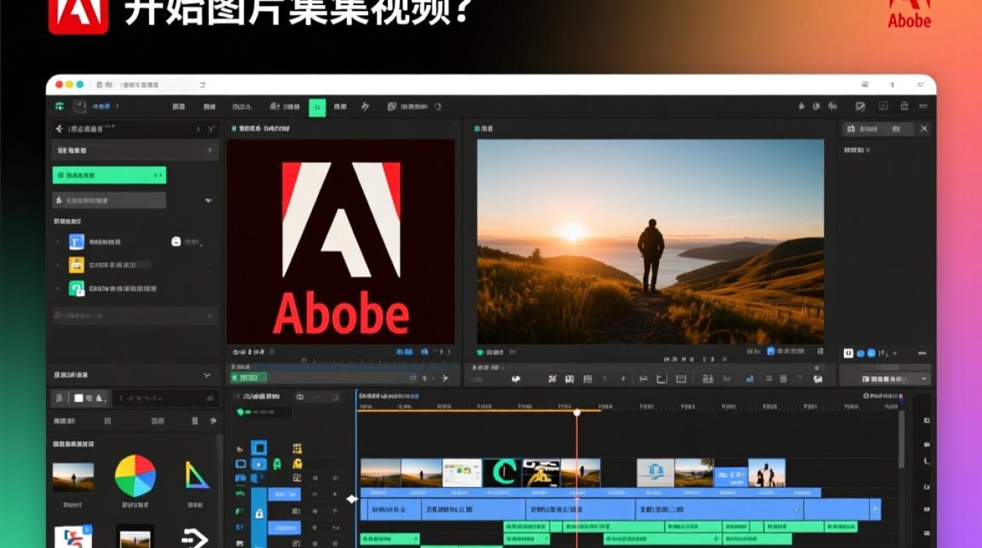Image resolution: width=982 pixels, height=548 pixels.
Task: Select the couple silhouette clip on timeline
Action: 766,473
